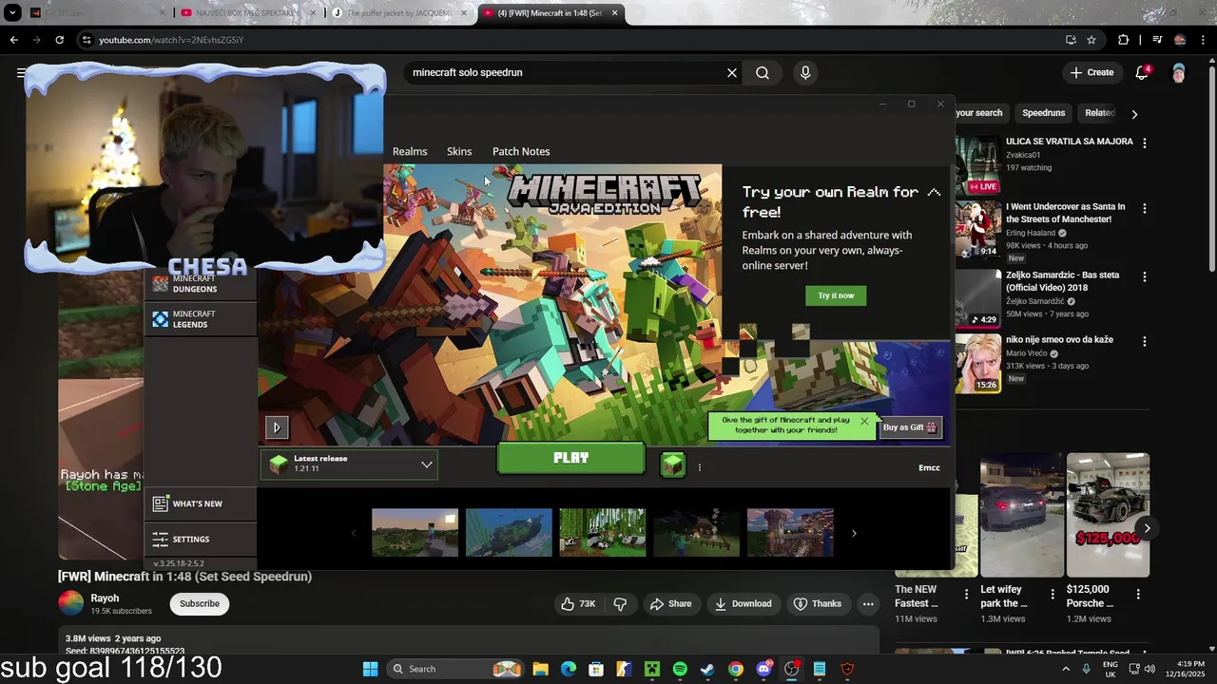This screenshot has height=684, width=1217.
Task: Open Realms tab in Minecraft Launcher
Action: [410, 152]
